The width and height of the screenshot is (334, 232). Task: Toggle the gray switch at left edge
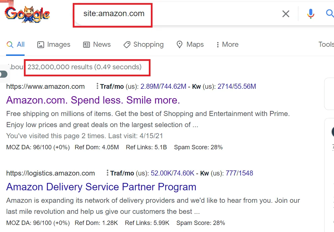pyautogui.click(x=3, y=74)
